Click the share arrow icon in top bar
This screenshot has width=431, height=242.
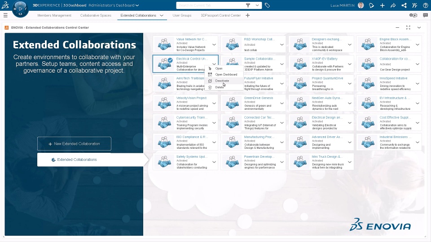tap(393, 5)
